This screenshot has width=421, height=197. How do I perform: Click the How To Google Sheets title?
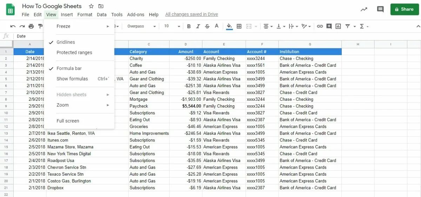pyautogui.click(x=52, y=6)
